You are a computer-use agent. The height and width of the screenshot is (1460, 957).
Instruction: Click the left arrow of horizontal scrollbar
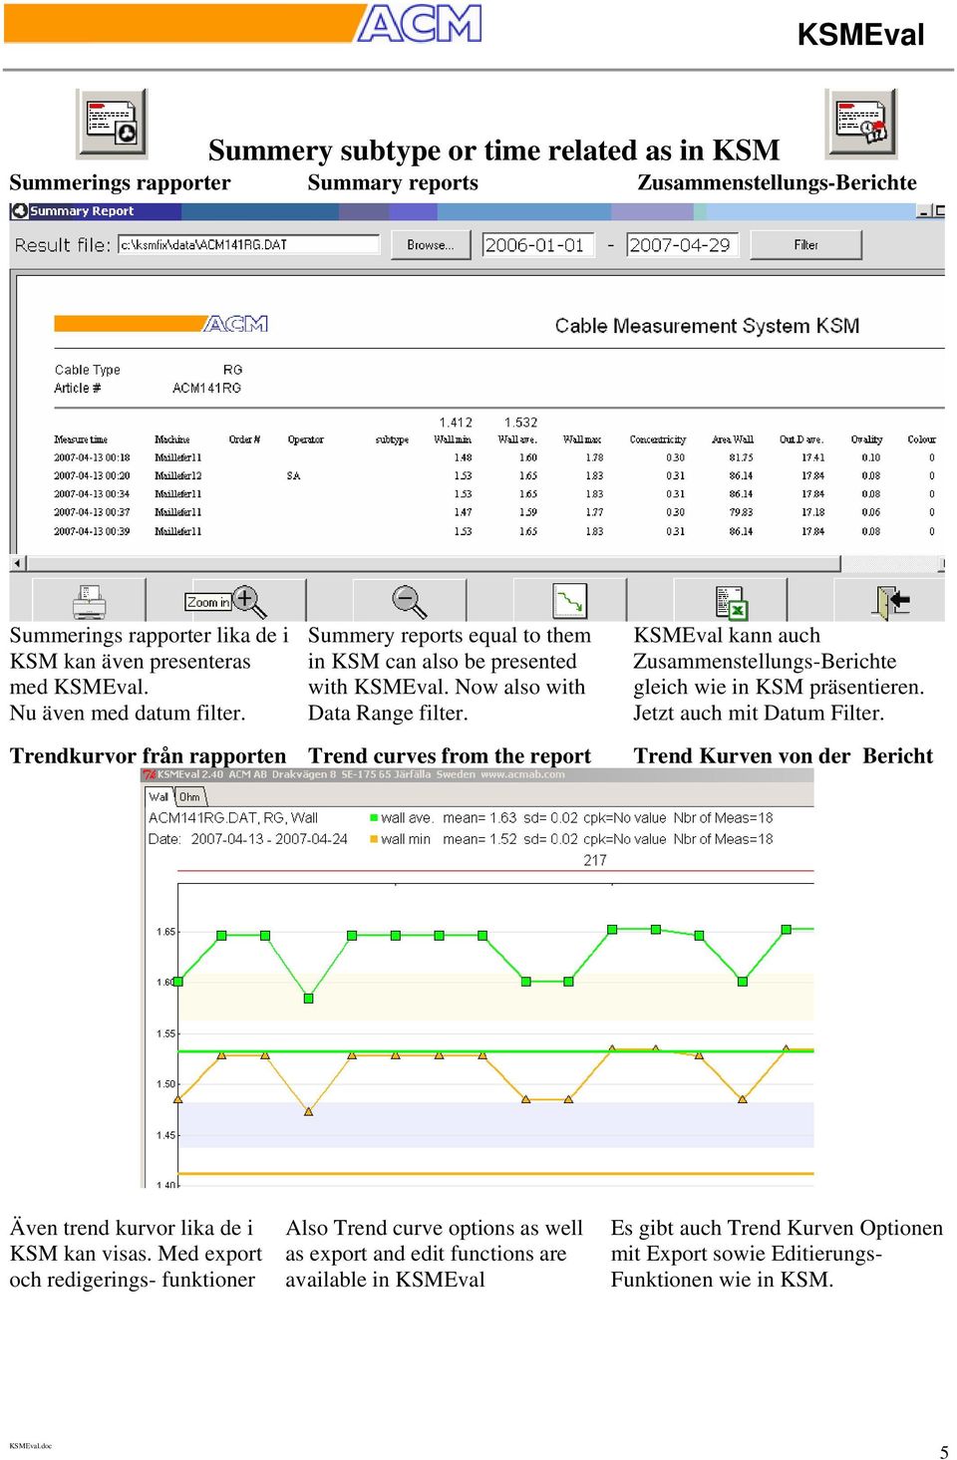(x=17, y=564)
